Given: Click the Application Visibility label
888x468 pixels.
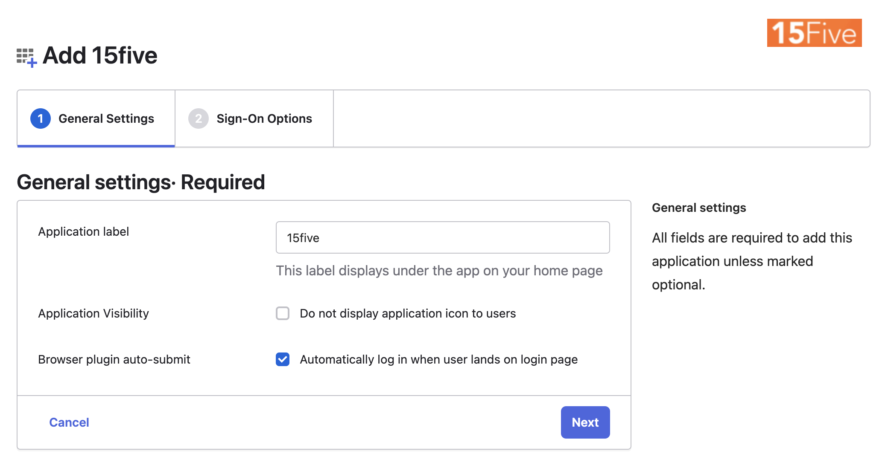Looking at the screenshot, I should tap(93, 313).
